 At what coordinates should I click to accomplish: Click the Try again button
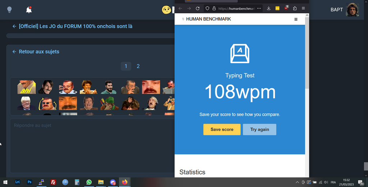point(259,129)
